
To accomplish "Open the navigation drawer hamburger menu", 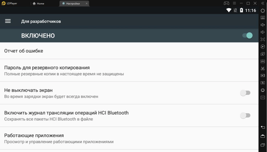I will pos(8,21).
